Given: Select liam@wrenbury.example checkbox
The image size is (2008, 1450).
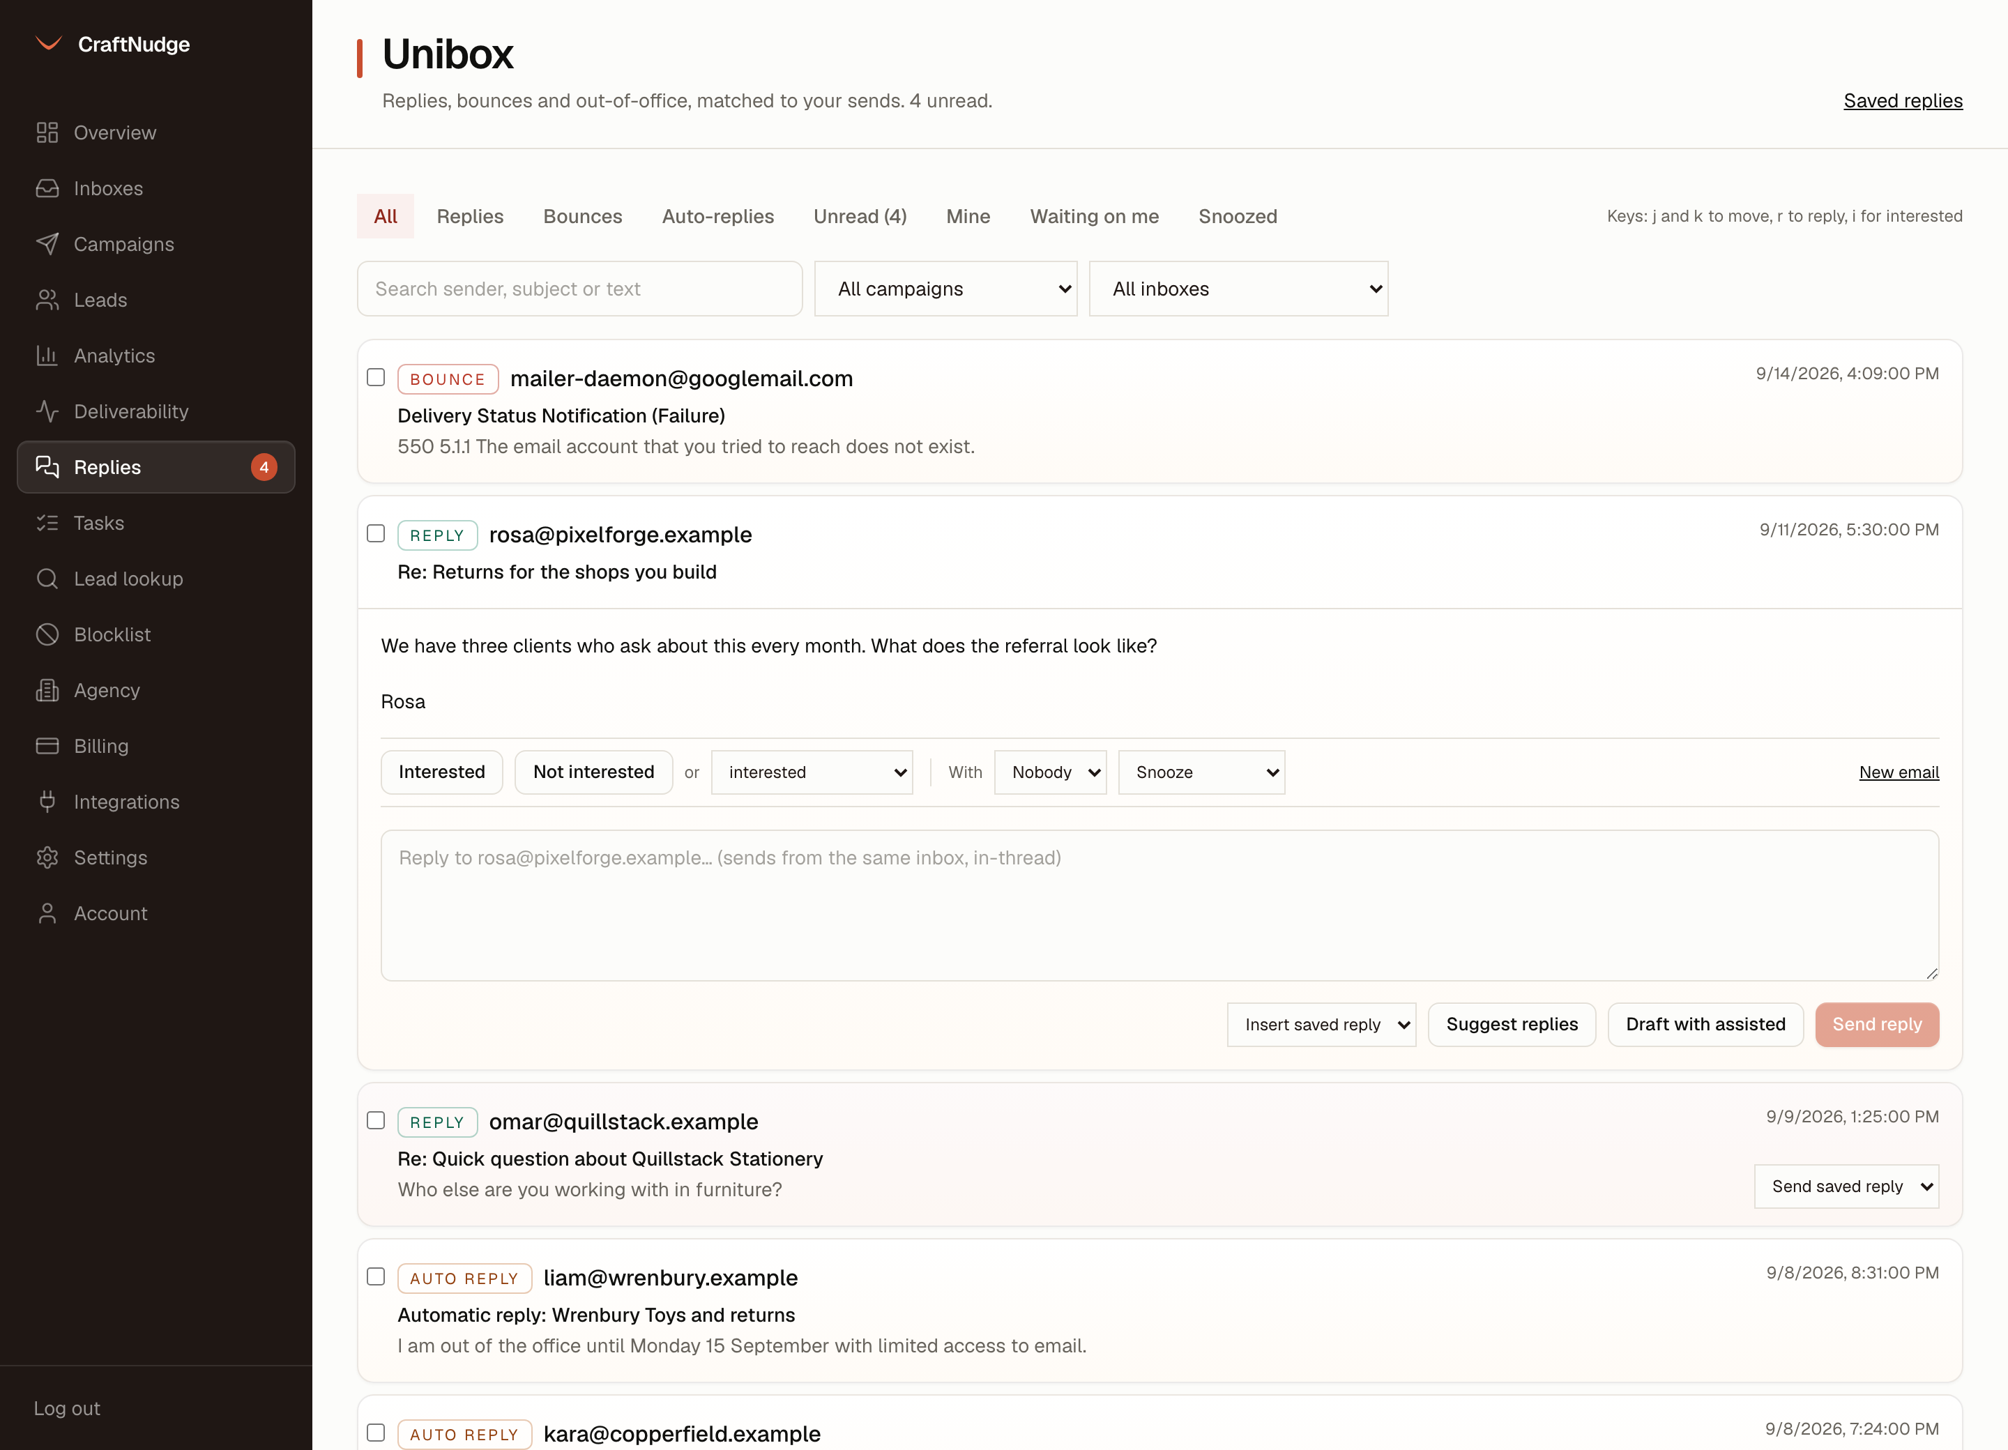Looking at the screenshot, I should click(x=376, y=1276).
